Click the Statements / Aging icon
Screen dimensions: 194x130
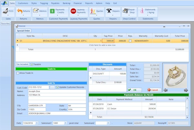142,12
